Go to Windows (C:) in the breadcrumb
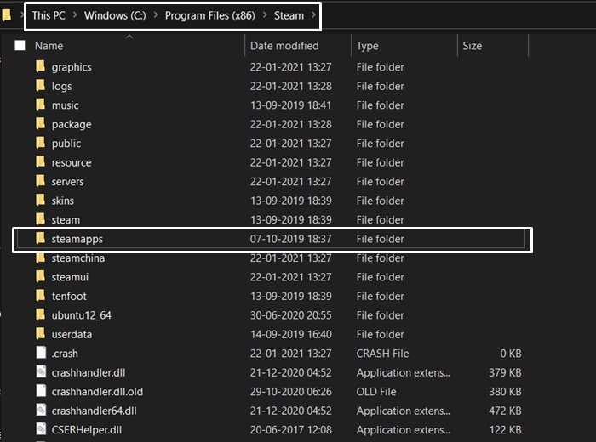Screen dimensions: 596x442 coord(115,15)
